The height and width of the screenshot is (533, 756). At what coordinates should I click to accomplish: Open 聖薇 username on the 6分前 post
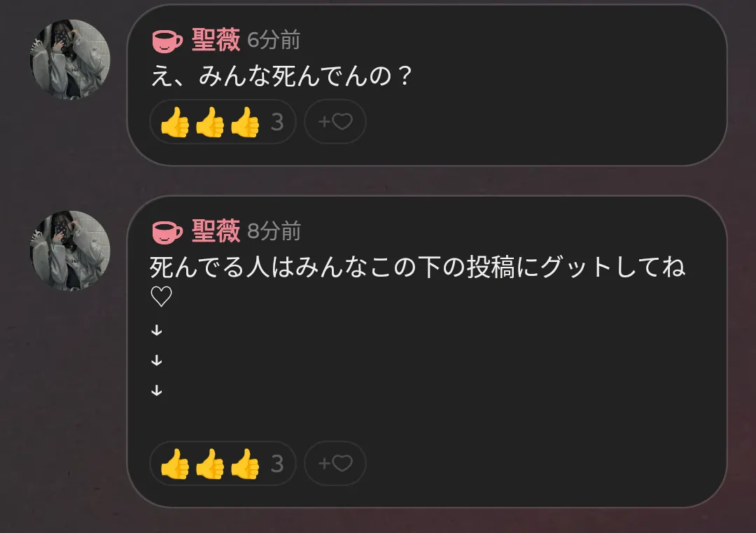pyautogui.click(x=216, y=40)
